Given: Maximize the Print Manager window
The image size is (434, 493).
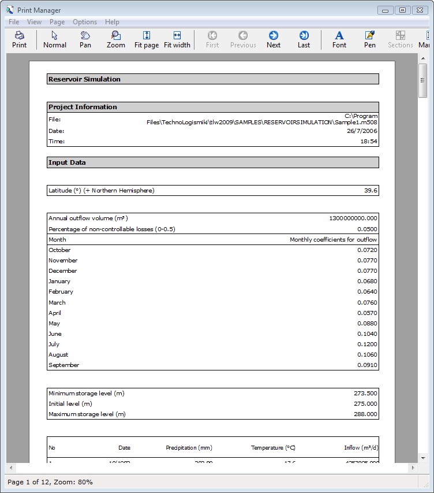Looking at the screenshot, I should tap(402, 10).
